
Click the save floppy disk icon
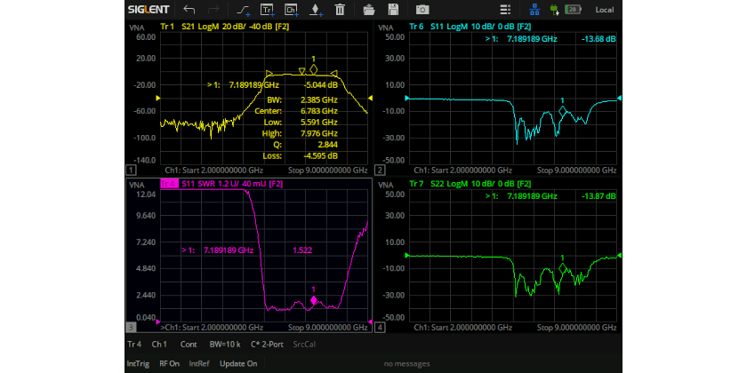[x=394, y=10]
